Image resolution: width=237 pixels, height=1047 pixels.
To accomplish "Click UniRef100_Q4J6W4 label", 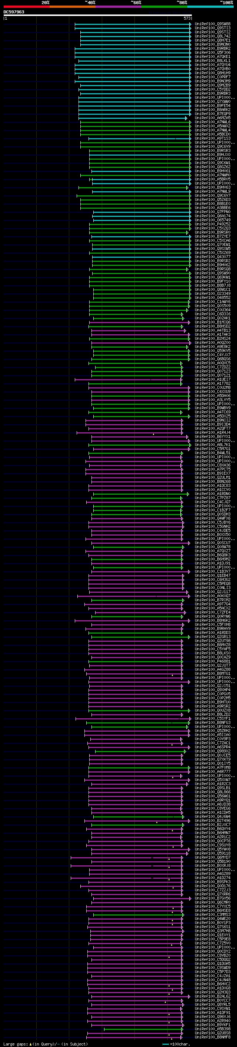I will [x=213, y=817].
